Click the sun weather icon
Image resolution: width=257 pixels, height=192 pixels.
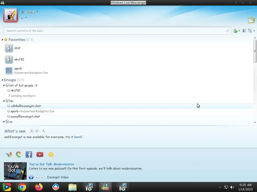click(x=51, y=154)
